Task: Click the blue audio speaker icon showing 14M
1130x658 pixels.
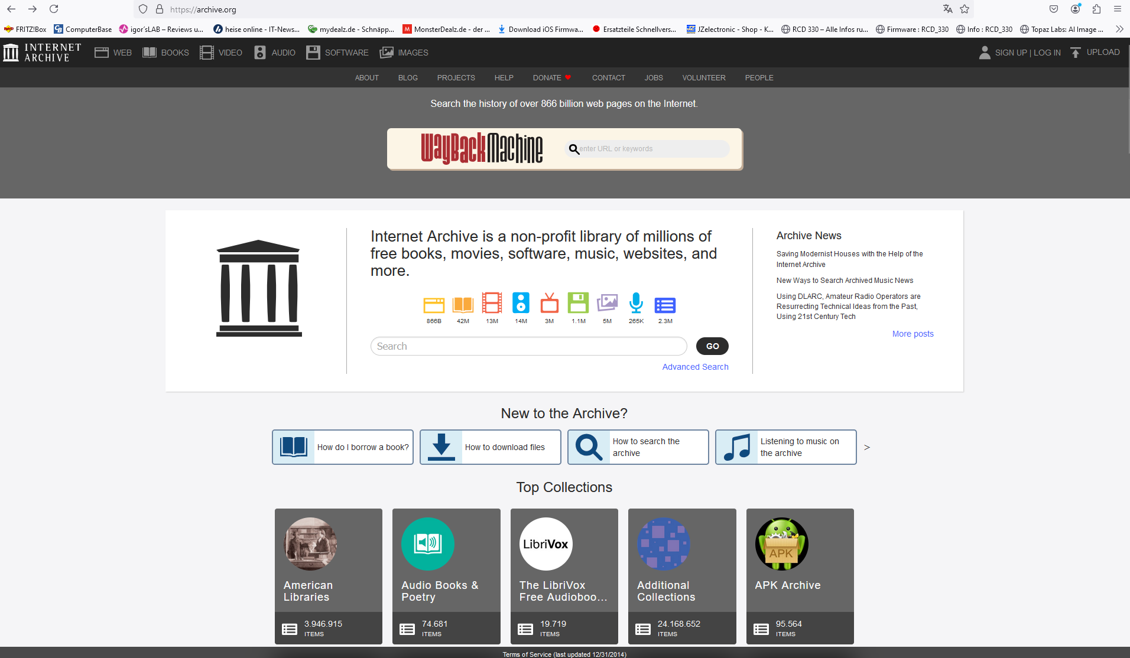Action: (x=521, y=303)
